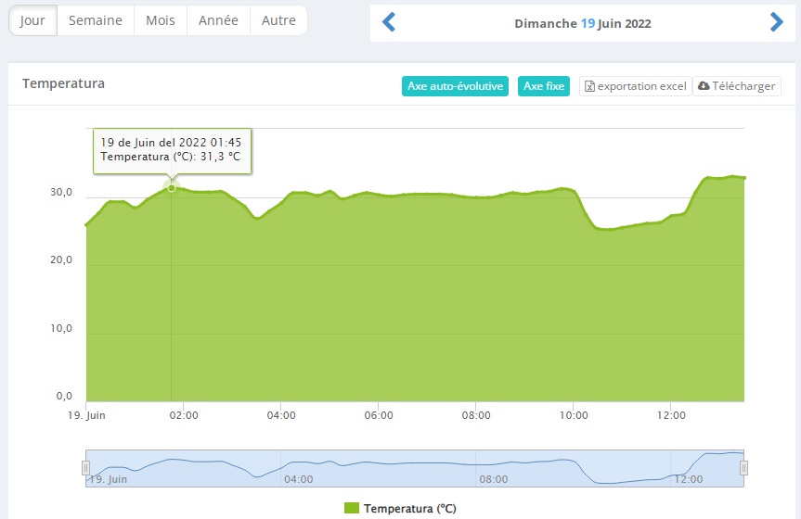Click the left navigator range handle
801x519 pixels.
[x=85, y=467]
